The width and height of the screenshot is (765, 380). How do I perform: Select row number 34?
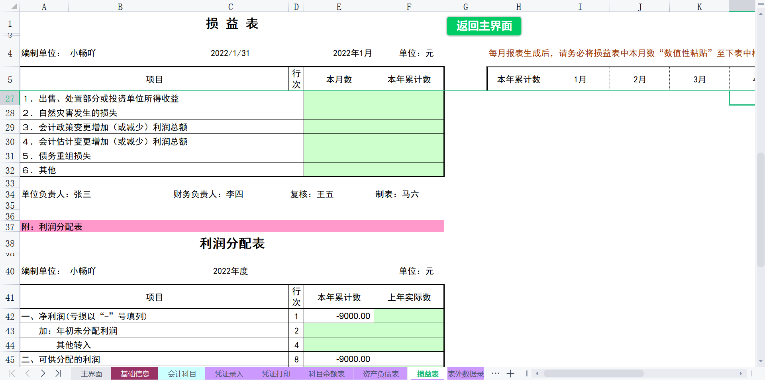click(10, 194)
